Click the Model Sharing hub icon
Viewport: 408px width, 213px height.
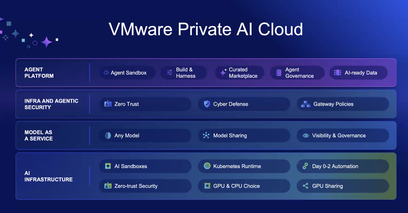(x=206, y=135)
